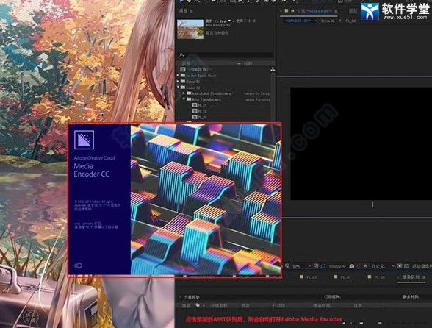The width and height of the screenshot is (432, 328).
Task: Click the viewer current timecode
Action: pos(337,266)
